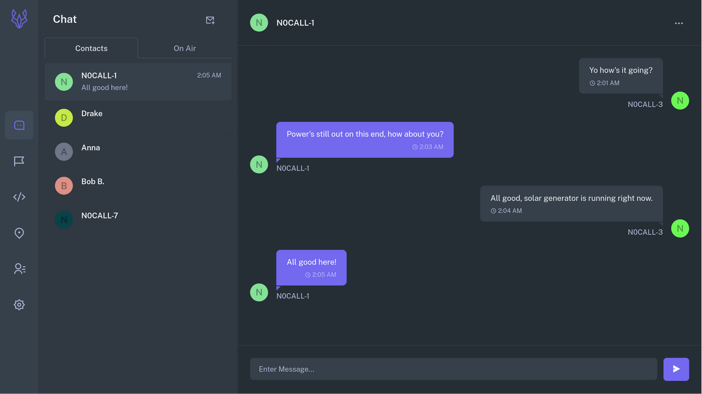Screen dimensions: 702x394
Task: Open the settings gear icon
Action: [x=19, y=305]
